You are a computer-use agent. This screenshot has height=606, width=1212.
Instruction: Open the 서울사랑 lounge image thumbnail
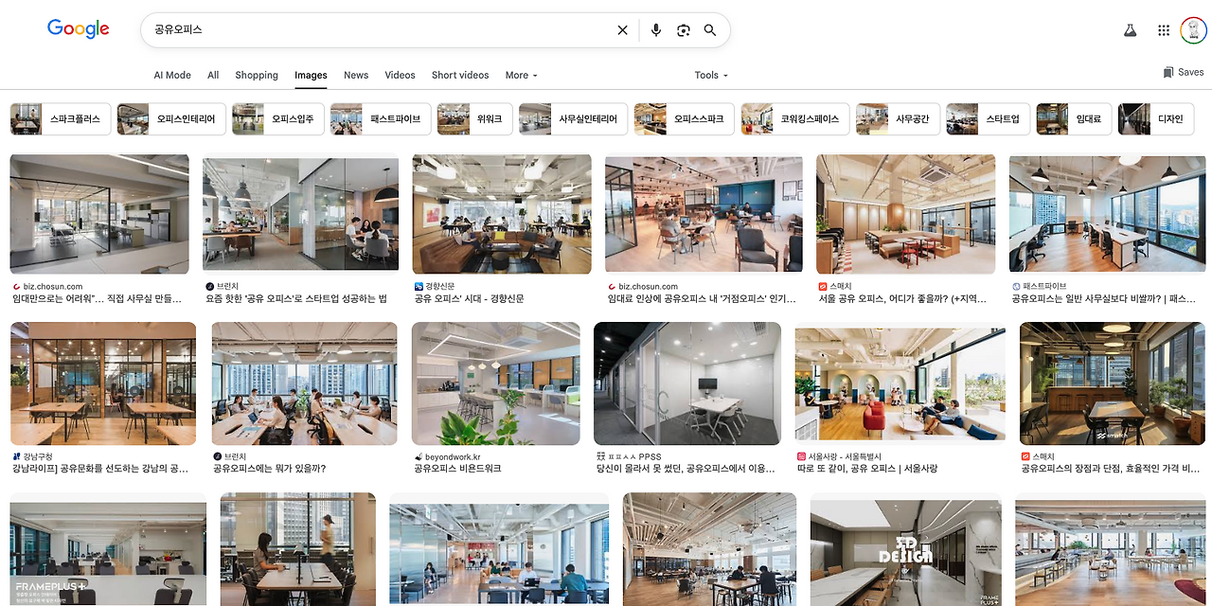click(900, 383)
